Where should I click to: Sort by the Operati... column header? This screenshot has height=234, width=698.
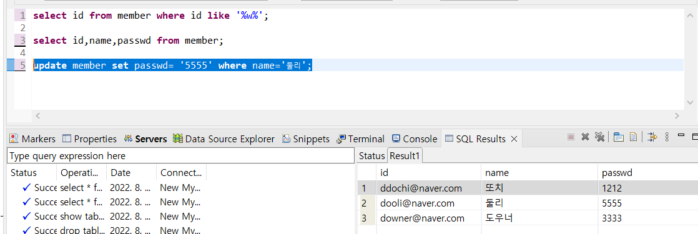[82, 173]
